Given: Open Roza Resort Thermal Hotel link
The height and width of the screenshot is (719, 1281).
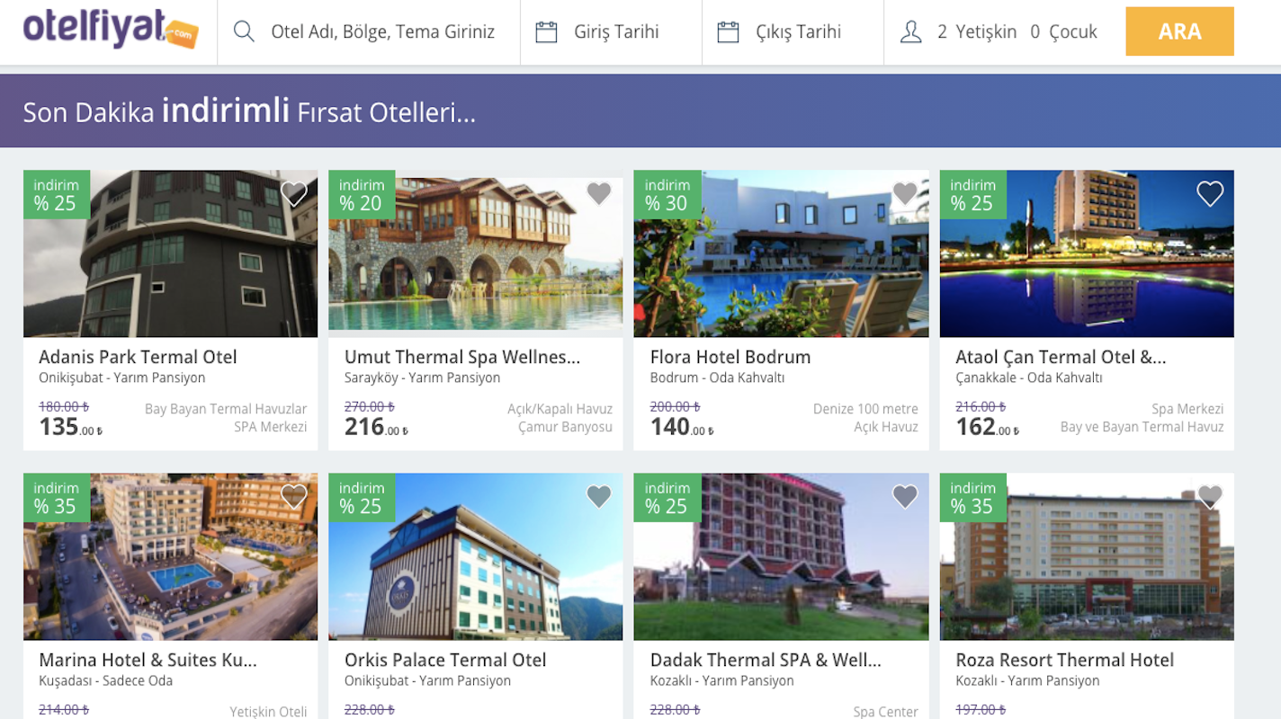Looking at the screenshot, I should coord(1064,660).
